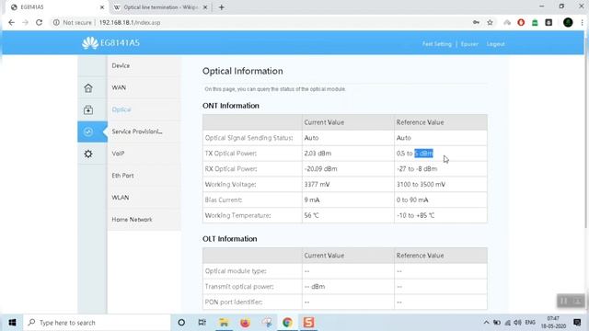Screen dimensions: 589x331
Task: Bookmark this page with the star
Action: click(x=490, y=22)
